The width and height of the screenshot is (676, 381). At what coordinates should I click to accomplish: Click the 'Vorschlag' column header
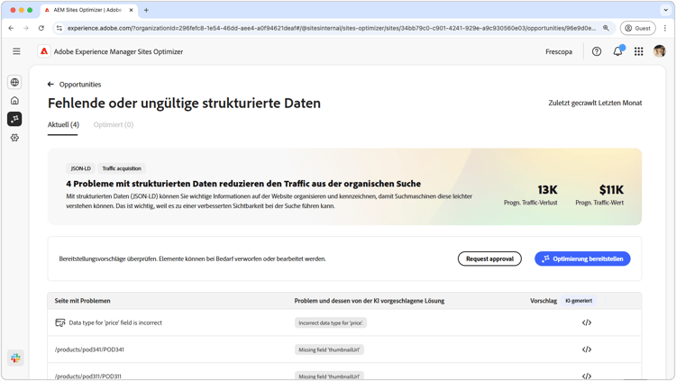pyautogui.click(x=544, y=301)
